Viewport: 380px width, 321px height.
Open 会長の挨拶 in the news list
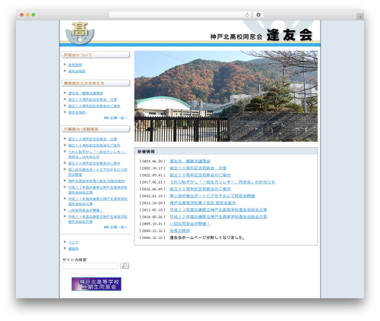(179, 231)
